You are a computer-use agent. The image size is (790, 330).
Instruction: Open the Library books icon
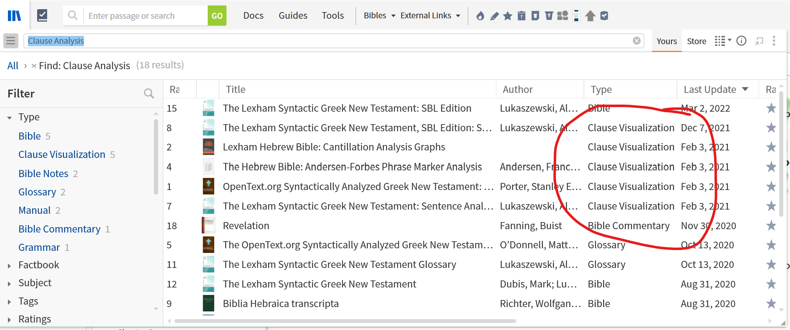(x=15, y=16)
